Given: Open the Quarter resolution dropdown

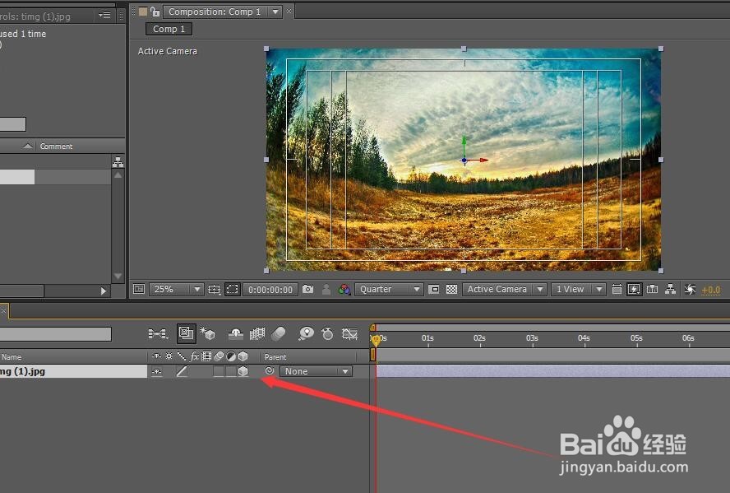Looking at the screenshot, I should coord(389,290).
